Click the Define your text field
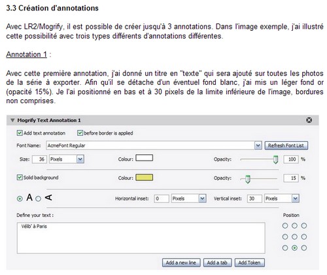 141,238
